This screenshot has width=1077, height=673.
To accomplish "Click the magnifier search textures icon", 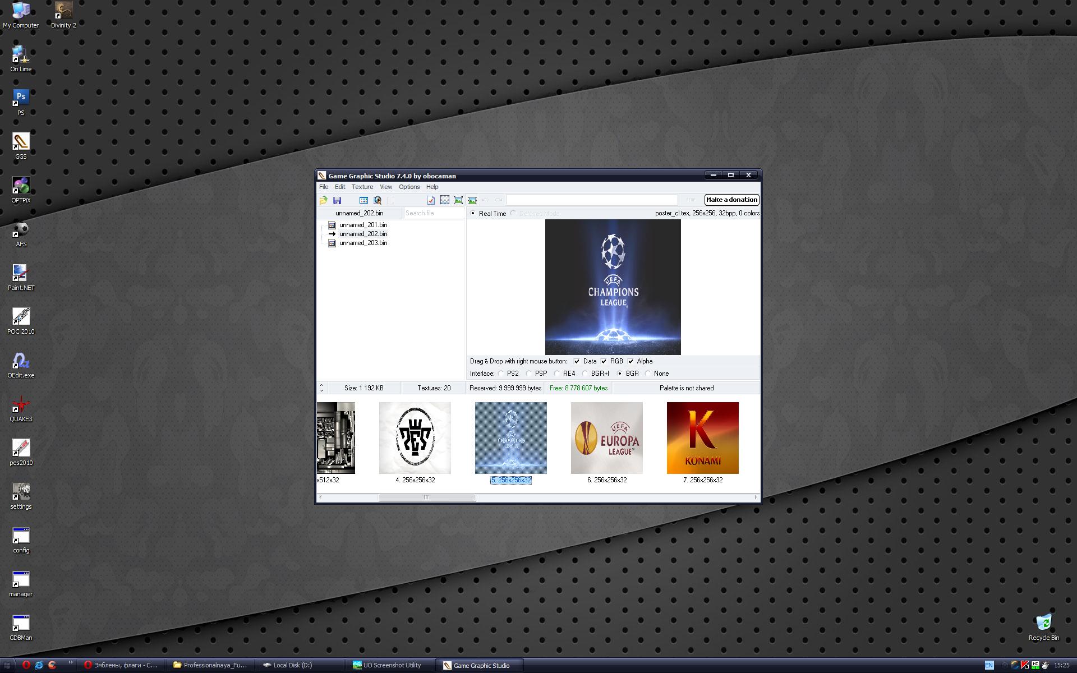I will coord(378,200).
